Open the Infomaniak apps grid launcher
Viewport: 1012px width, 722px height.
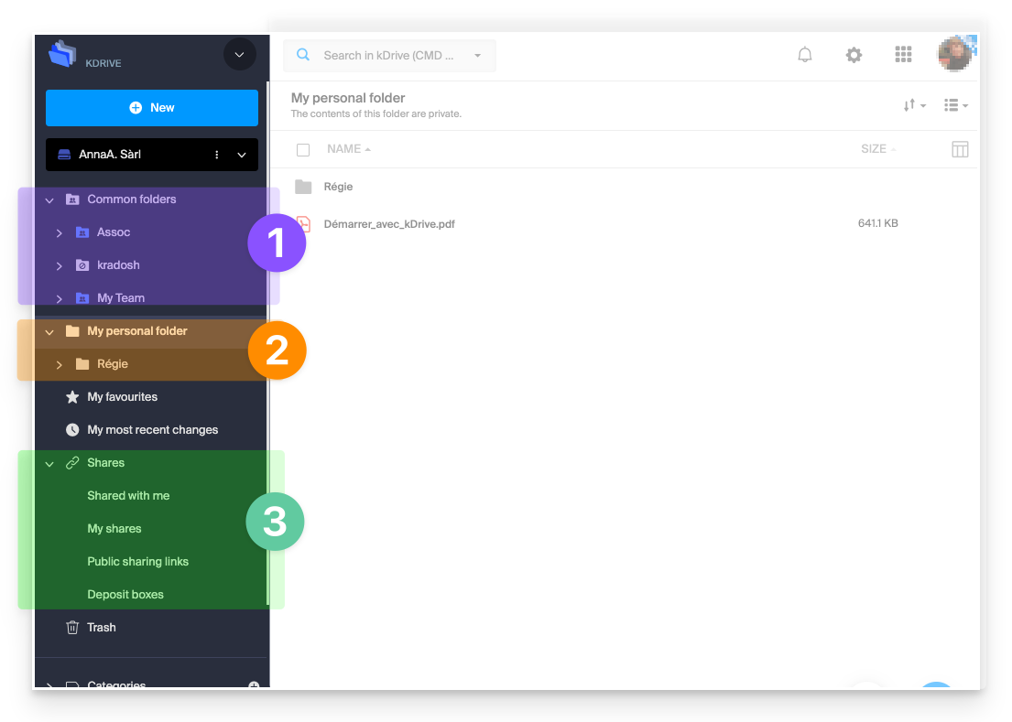903,54
